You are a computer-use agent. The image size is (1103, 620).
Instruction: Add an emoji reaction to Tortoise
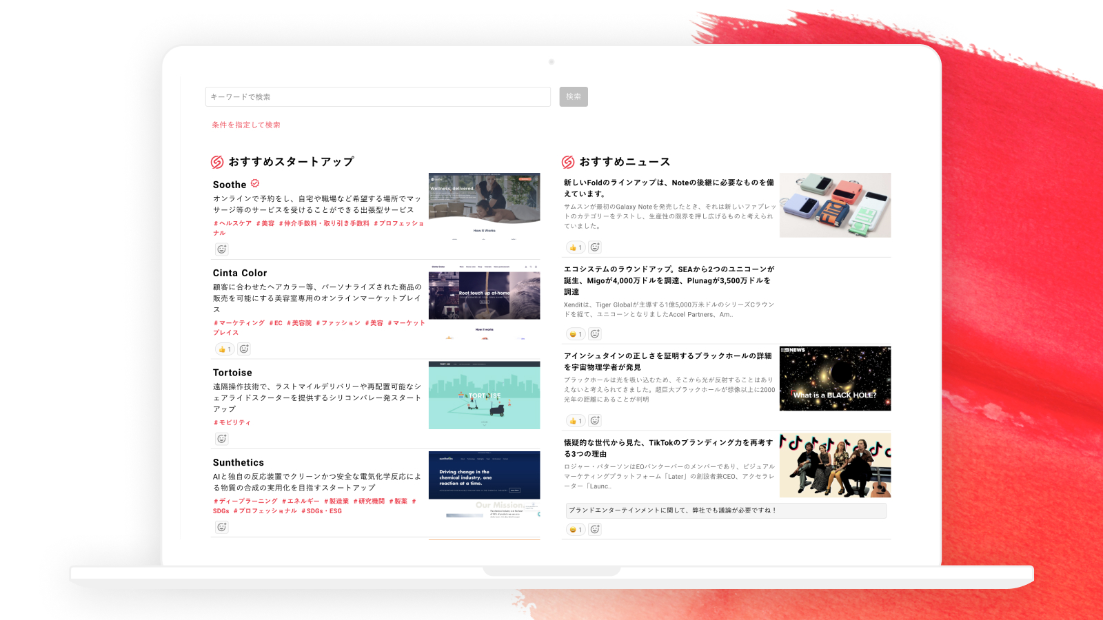[222, 439]
